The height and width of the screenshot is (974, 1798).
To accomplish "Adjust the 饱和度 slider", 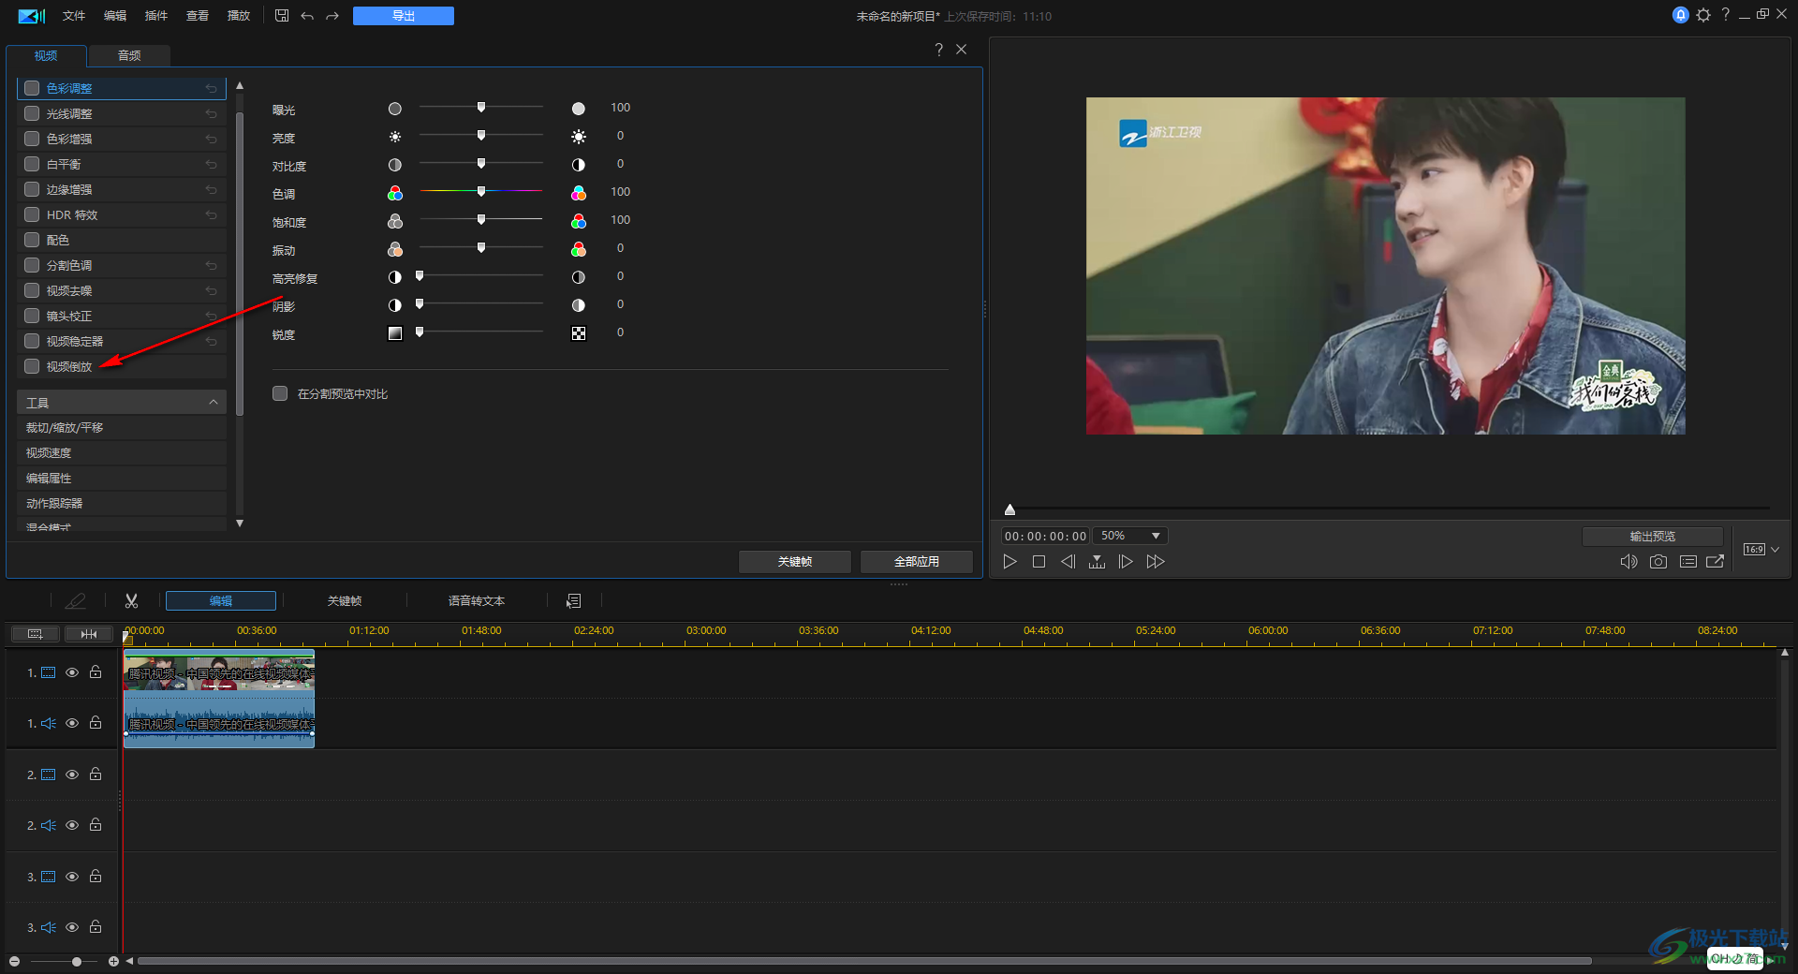I will (481, 220).
